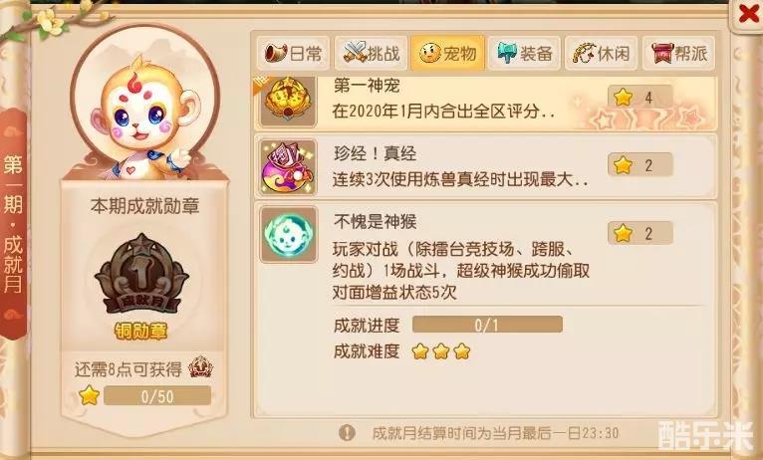Open the 帮派 guild tab

tap(678, 53)
